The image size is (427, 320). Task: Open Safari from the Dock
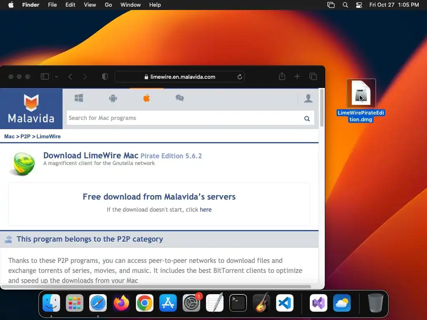tap(98, 303)
